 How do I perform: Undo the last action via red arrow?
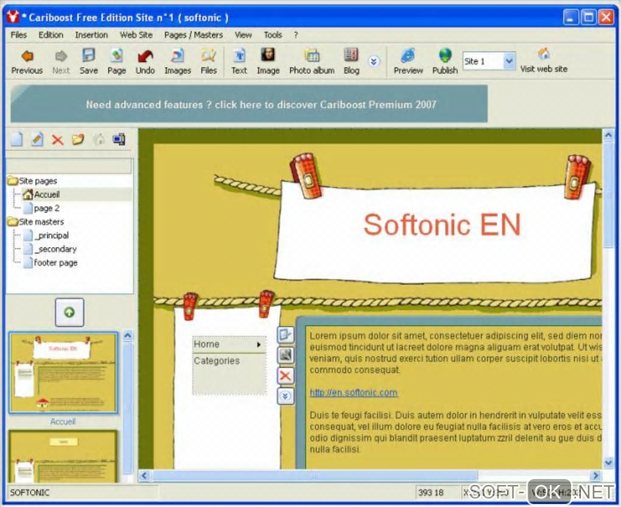pyautogui.click(x=145, y=56)
